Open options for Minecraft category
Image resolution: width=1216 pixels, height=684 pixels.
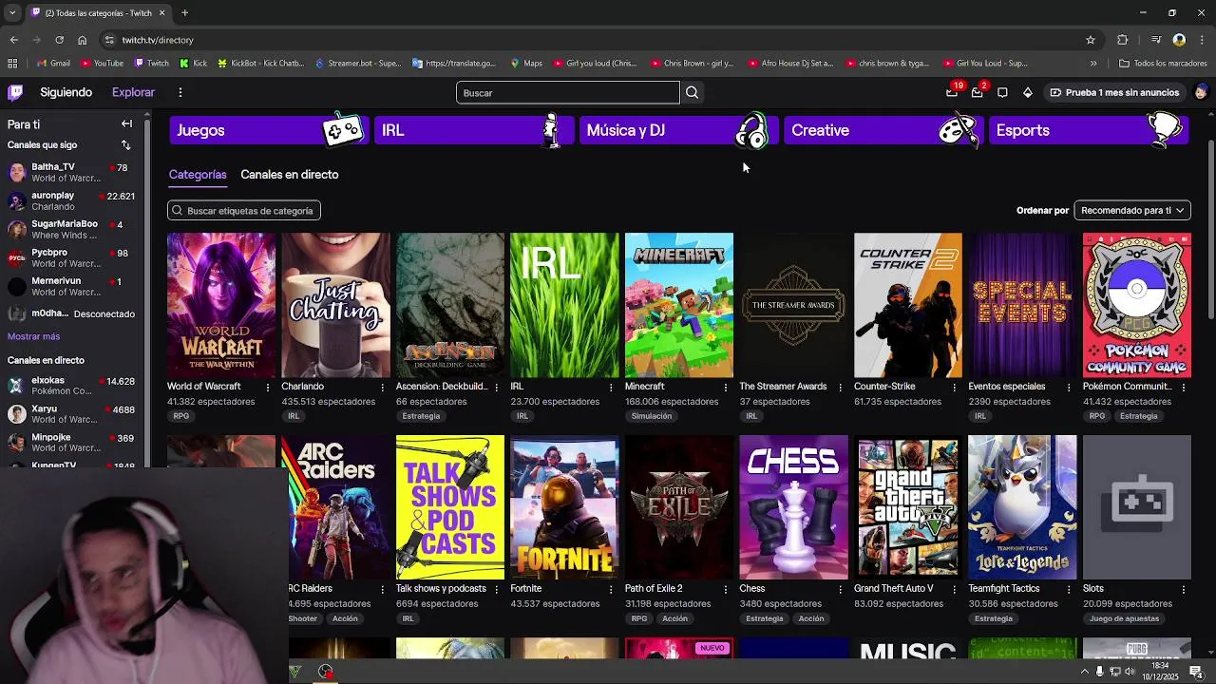click(726, 387)
